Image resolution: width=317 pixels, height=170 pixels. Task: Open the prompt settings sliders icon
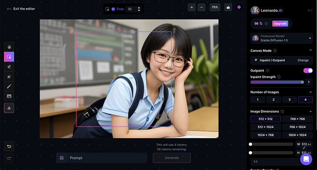tap(62, 158)
